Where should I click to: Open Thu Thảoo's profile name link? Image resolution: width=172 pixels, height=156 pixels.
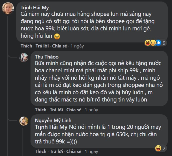click(x=47, y=57)
